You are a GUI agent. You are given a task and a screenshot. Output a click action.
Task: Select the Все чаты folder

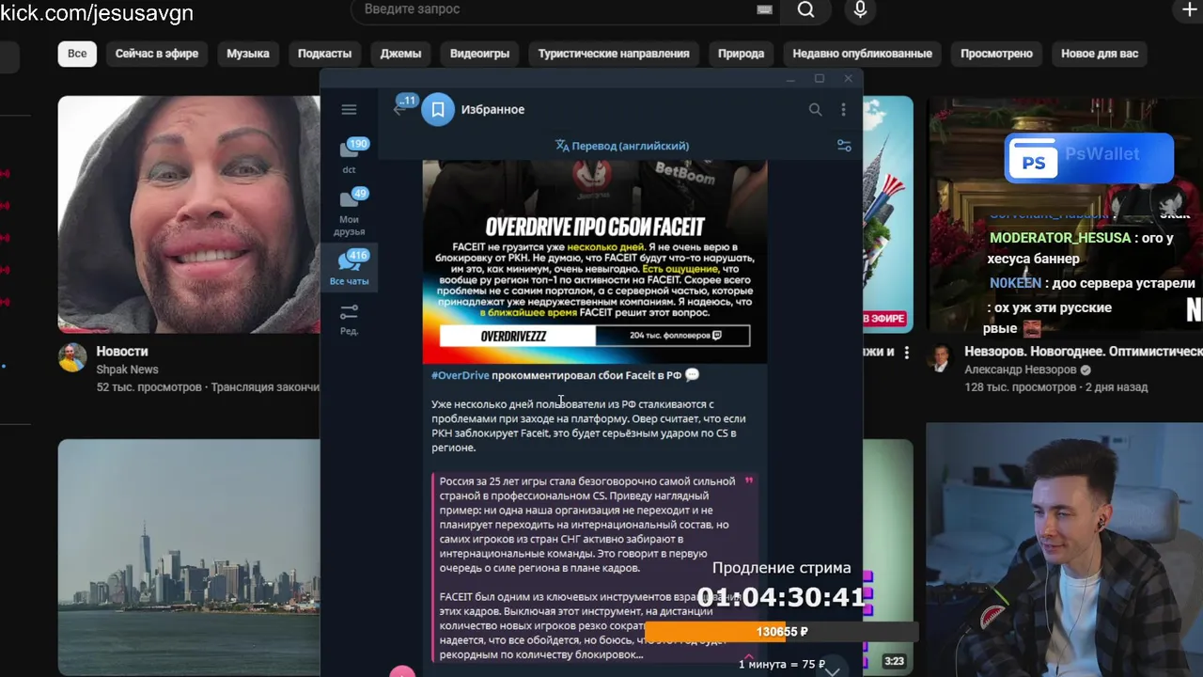pos(349,268)
